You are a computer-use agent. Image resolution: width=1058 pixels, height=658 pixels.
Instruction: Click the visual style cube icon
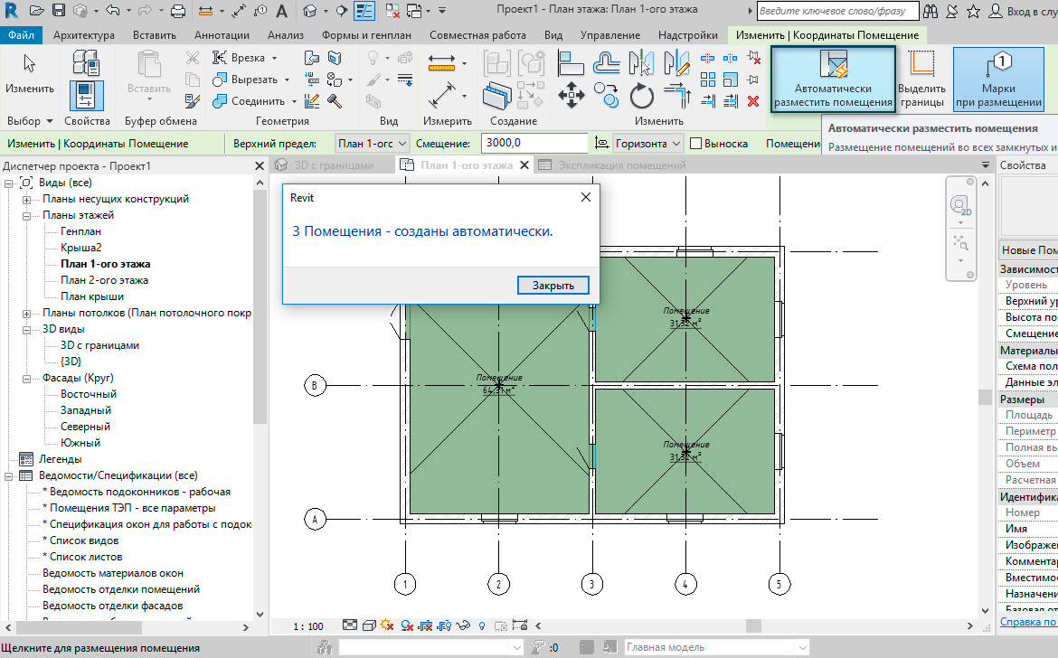tap(369, 625)
